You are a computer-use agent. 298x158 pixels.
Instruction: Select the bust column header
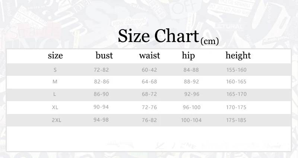pos(104,56)
